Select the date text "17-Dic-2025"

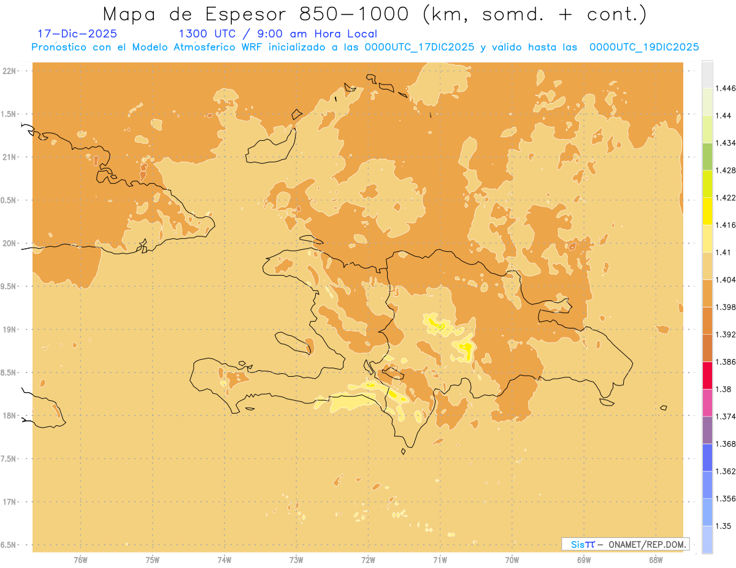tap(77, 34)
